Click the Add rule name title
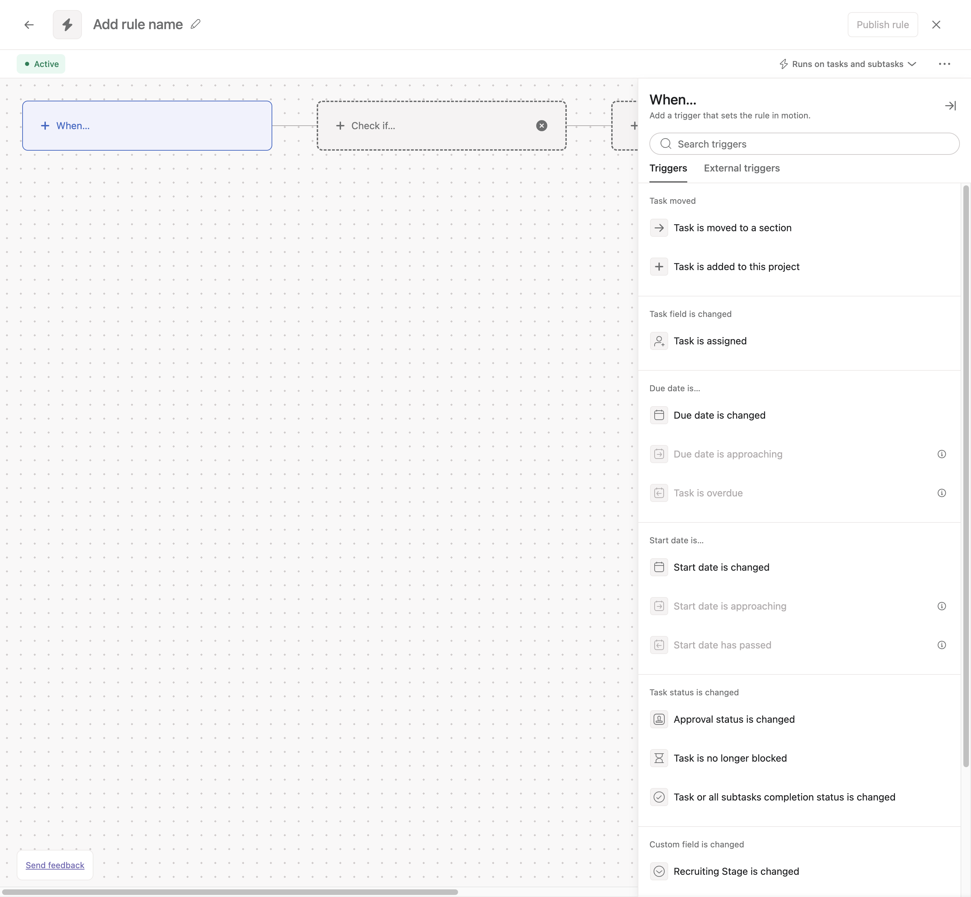Viewport: 971px width, 897px height. tap(138, 25)
